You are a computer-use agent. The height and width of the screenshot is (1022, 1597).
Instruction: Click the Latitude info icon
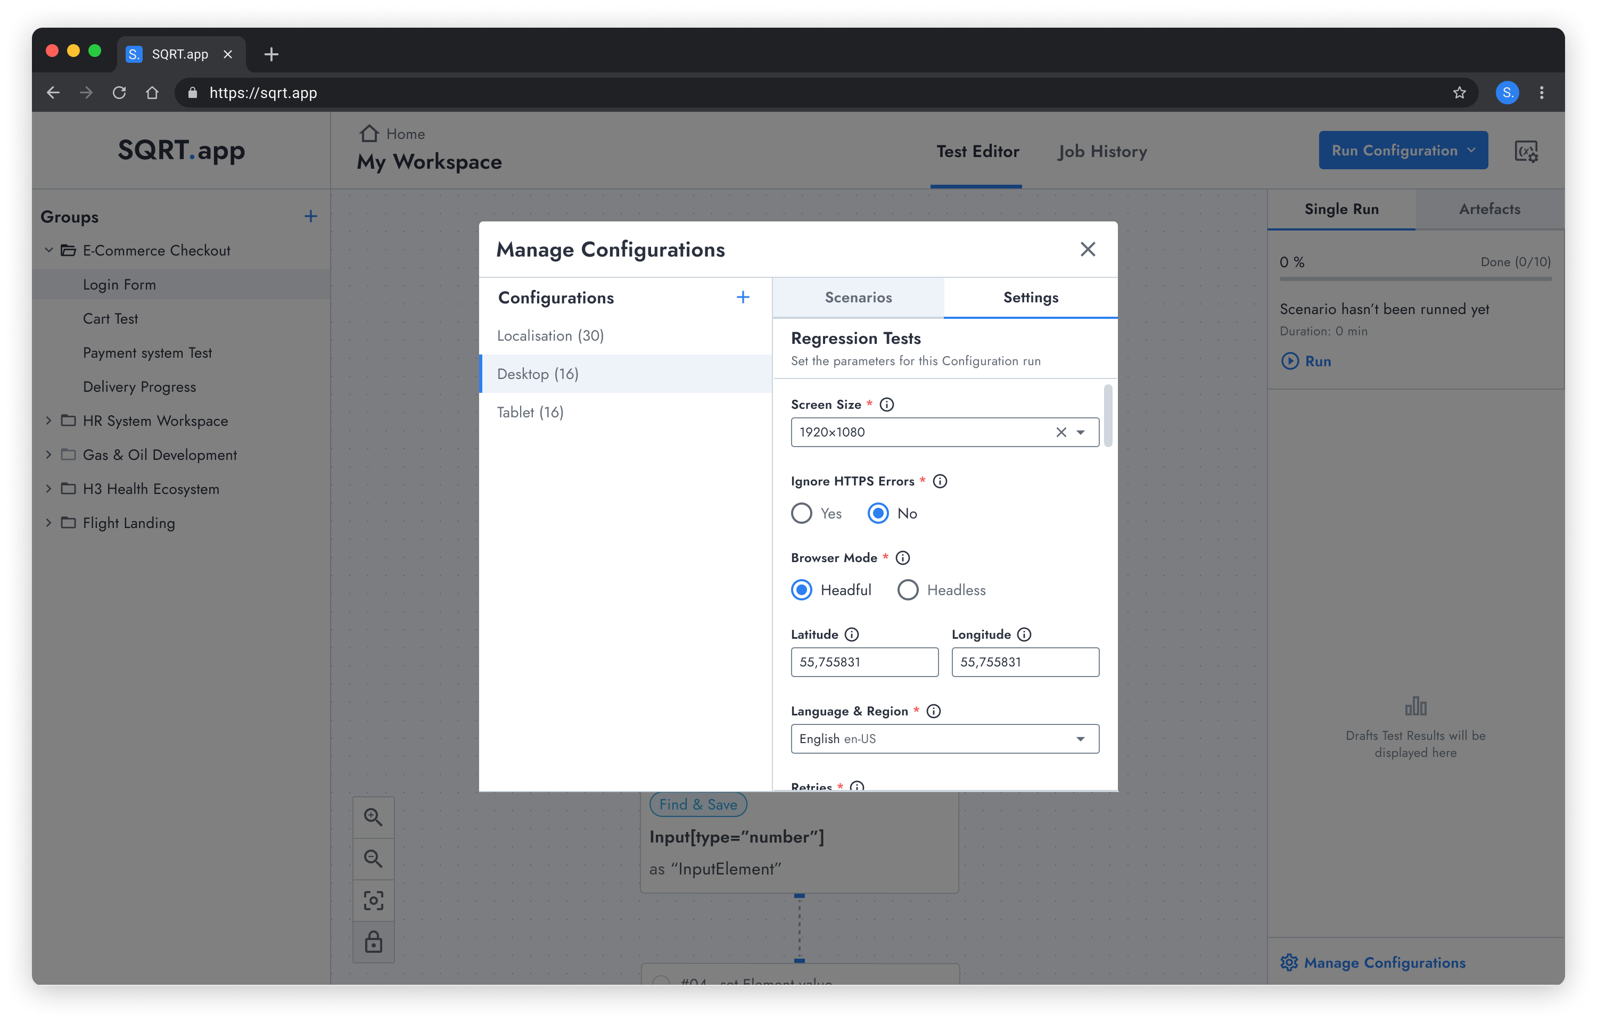click(851, 634)
